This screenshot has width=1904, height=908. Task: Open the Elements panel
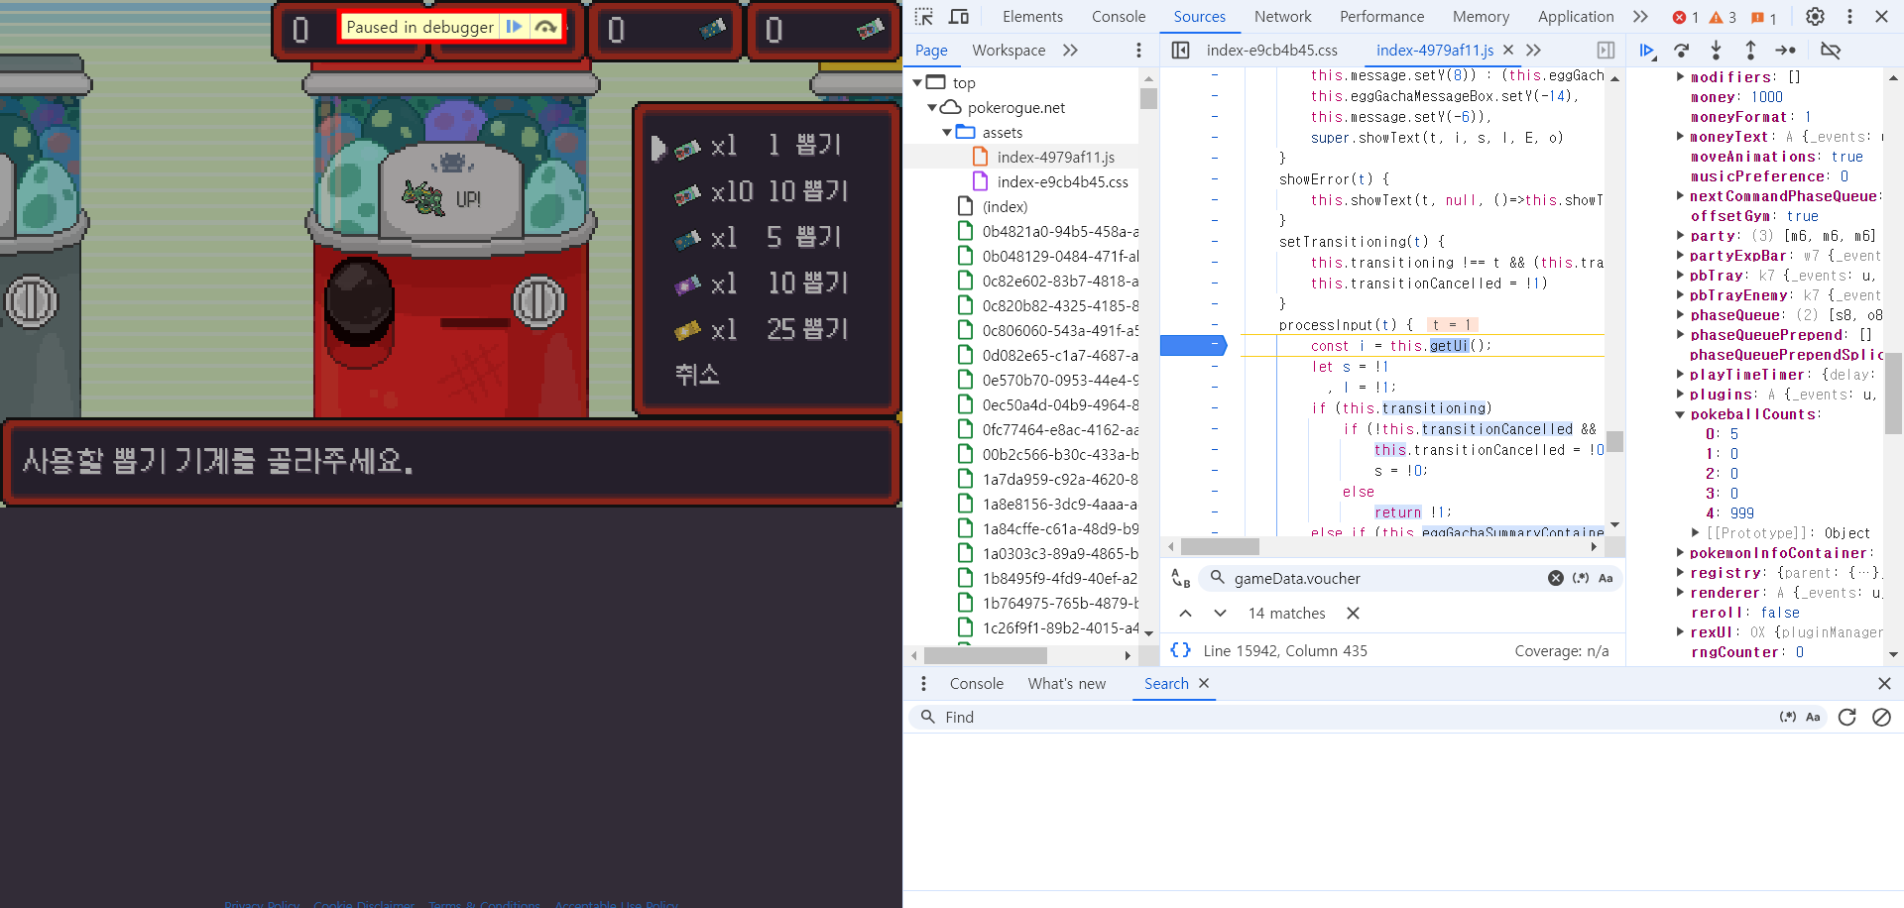click(1032, 17)
